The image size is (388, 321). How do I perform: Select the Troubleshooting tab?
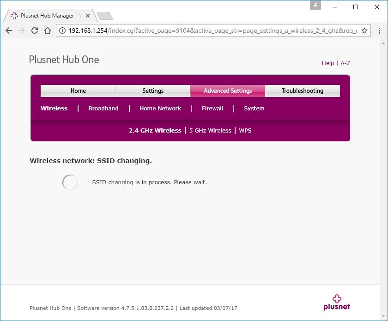click(x=302, y=91)
